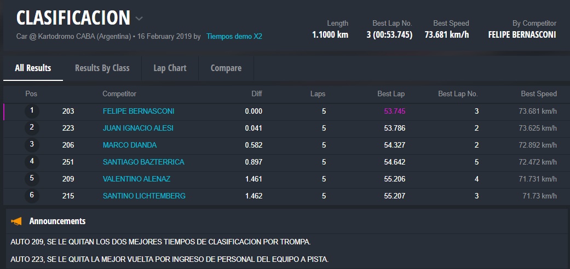Open VALENTINO ALENAZ competitor link
This screenshot has width=570, height=269.
point(136,179)
